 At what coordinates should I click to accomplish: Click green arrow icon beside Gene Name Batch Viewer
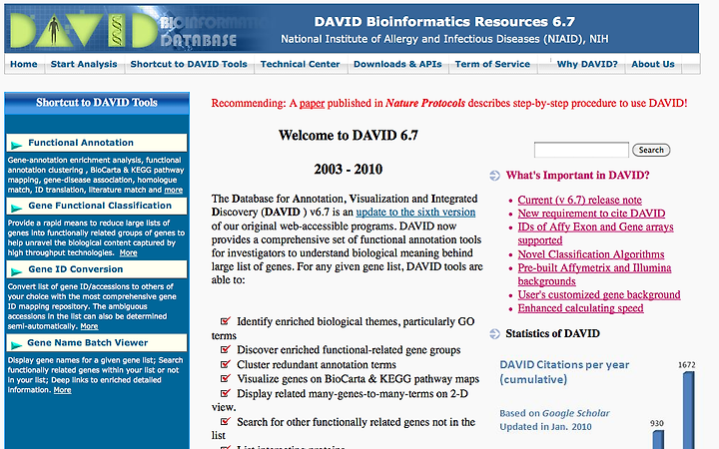[17, 345]
